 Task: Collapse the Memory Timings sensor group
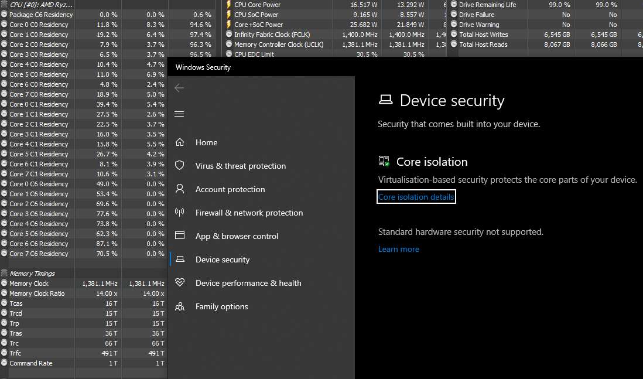5,274
